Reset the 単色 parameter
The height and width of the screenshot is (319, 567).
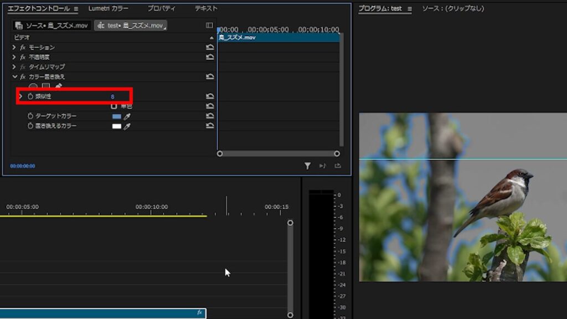(x=210, y=106)
